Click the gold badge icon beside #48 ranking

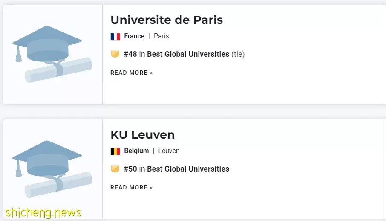tap(115, 54)
